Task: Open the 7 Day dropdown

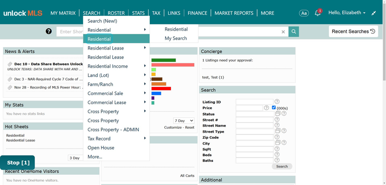Action: (184, 121)
